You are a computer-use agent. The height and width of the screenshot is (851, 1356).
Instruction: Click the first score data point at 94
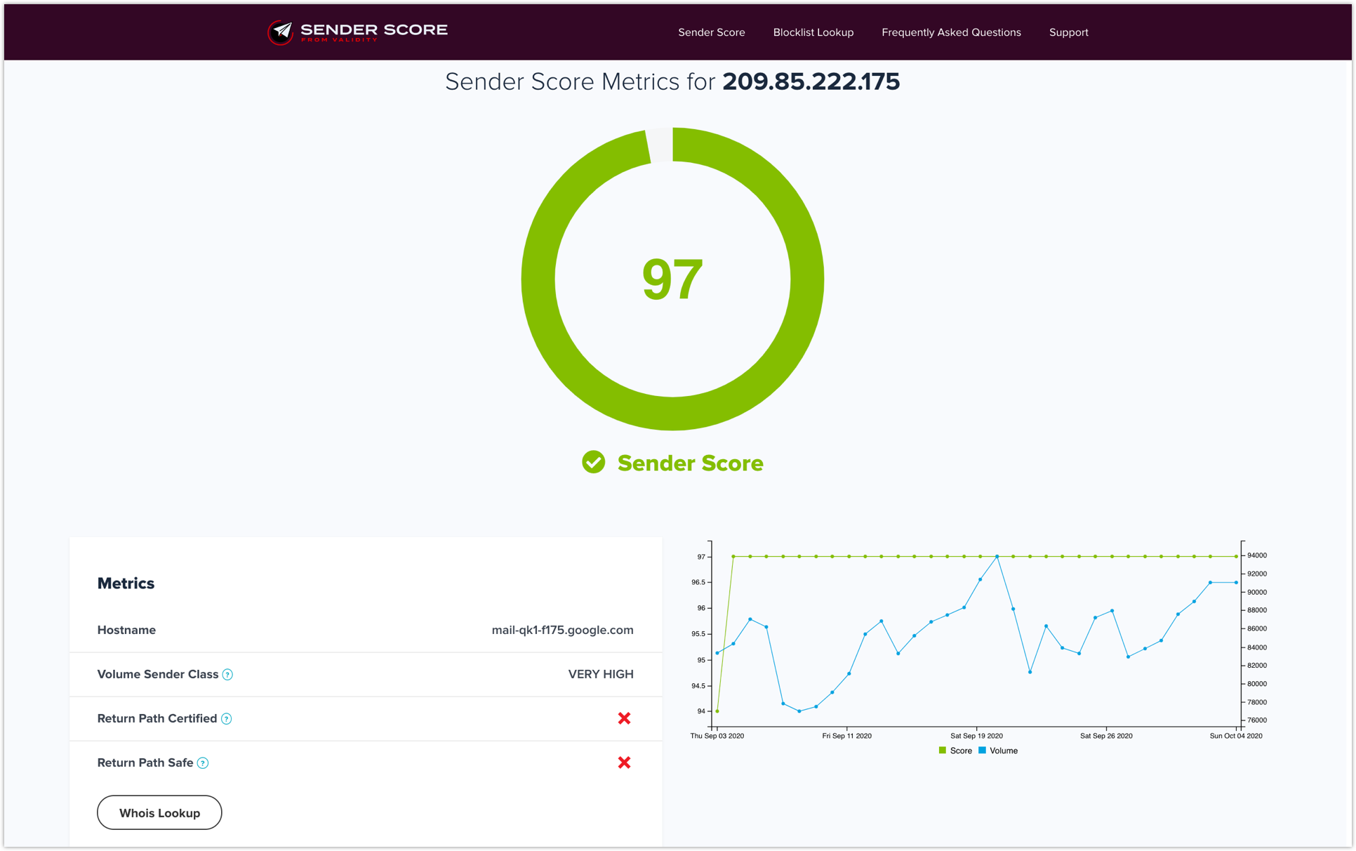(717, 711)
